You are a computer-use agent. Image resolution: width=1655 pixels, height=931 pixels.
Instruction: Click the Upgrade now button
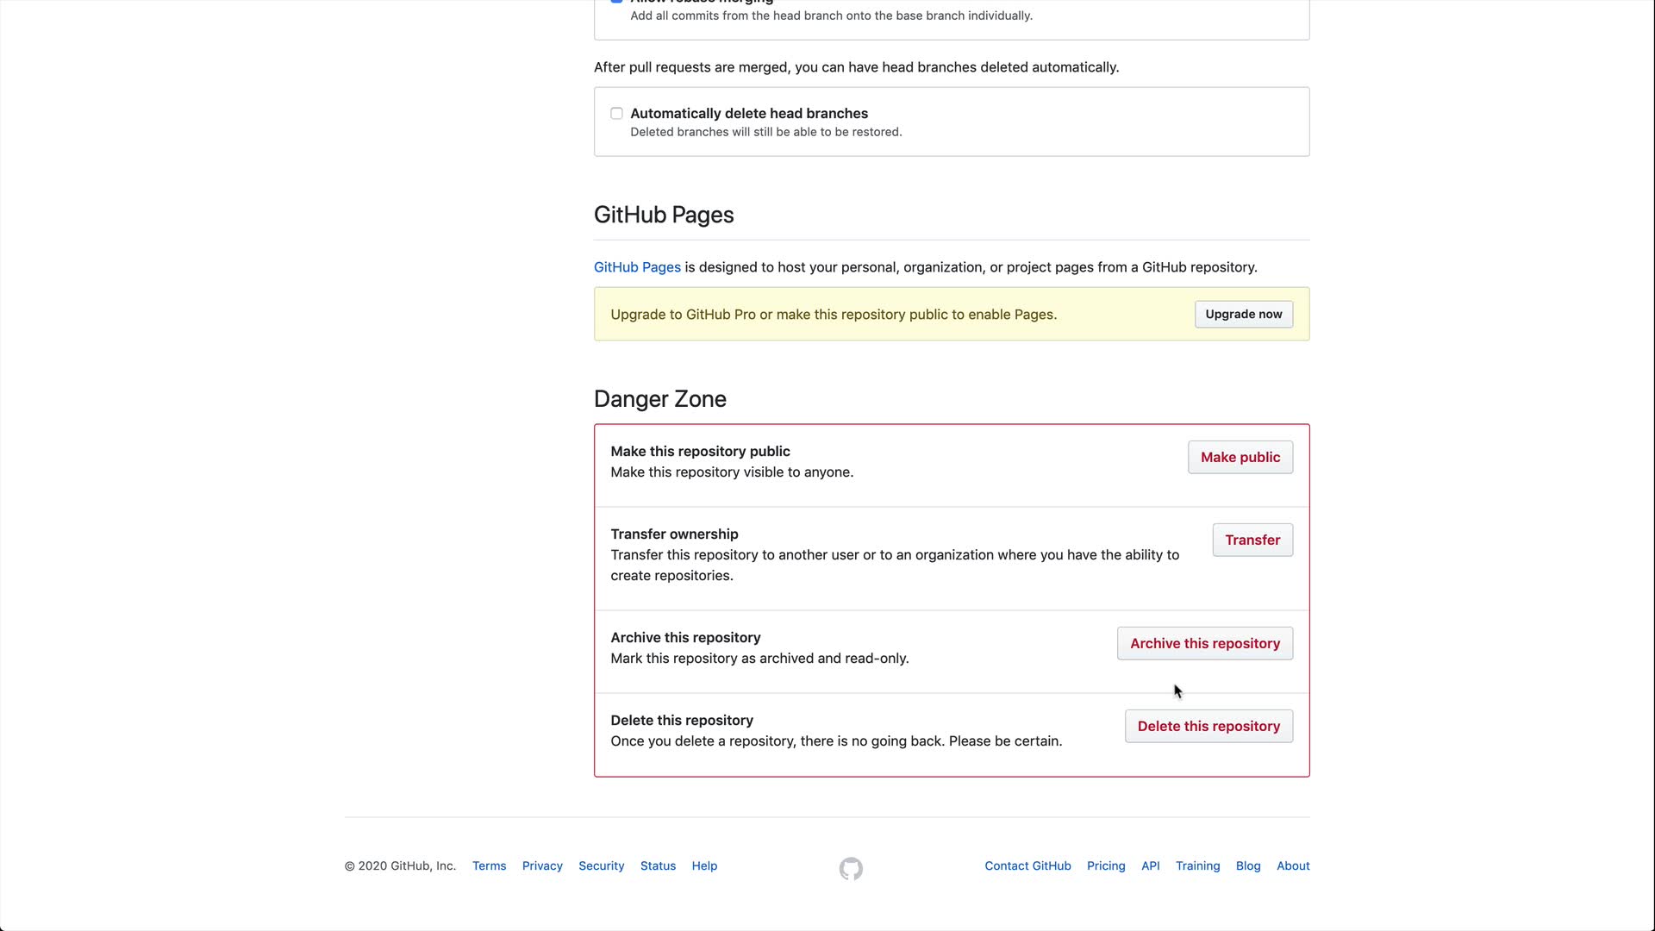click(1243, 314)
